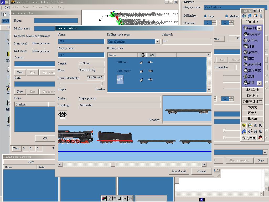Click New button in Location events
The image size is (269, 202).
[x=31, y=162]
